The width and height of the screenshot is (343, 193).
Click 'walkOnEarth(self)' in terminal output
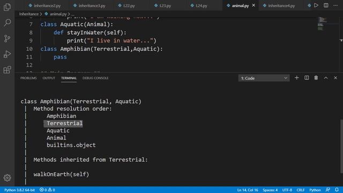(61, 174)
